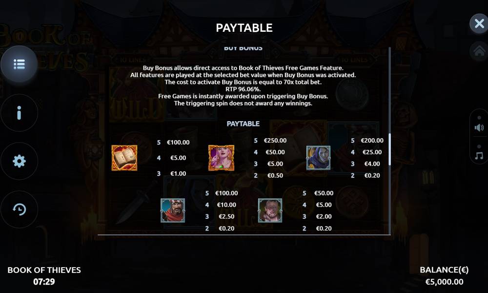
Task: Click the RTP 96.06% text line
Action: click(x=243, y=89)
